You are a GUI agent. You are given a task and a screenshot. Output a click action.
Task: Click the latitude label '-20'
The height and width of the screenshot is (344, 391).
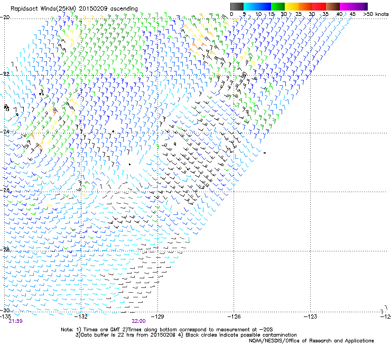pos(5,17)
